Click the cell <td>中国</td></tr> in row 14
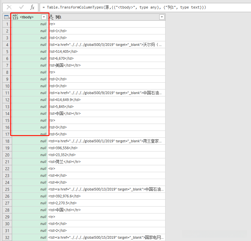This screenshot has width=251, height=241. (x=106, y=113)
